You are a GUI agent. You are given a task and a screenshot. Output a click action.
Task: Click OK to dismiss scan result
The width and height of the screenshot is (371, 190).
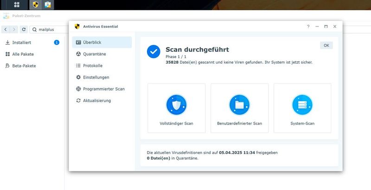click(x=326, y=46)
